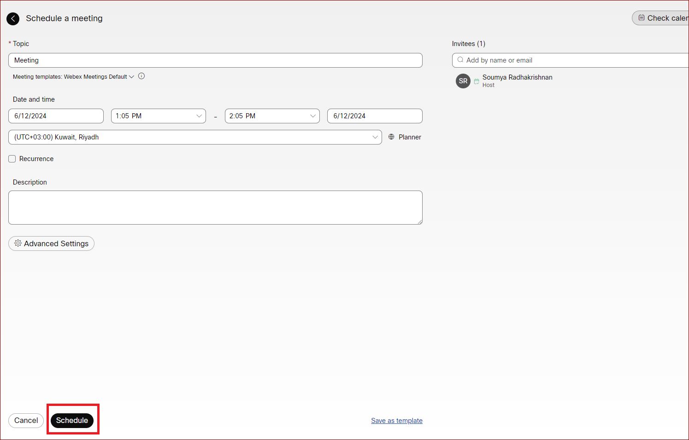689x440 pixels.
Task: Click the back arrow beside Schedule a meeting
Action: (x=13, y=19)
